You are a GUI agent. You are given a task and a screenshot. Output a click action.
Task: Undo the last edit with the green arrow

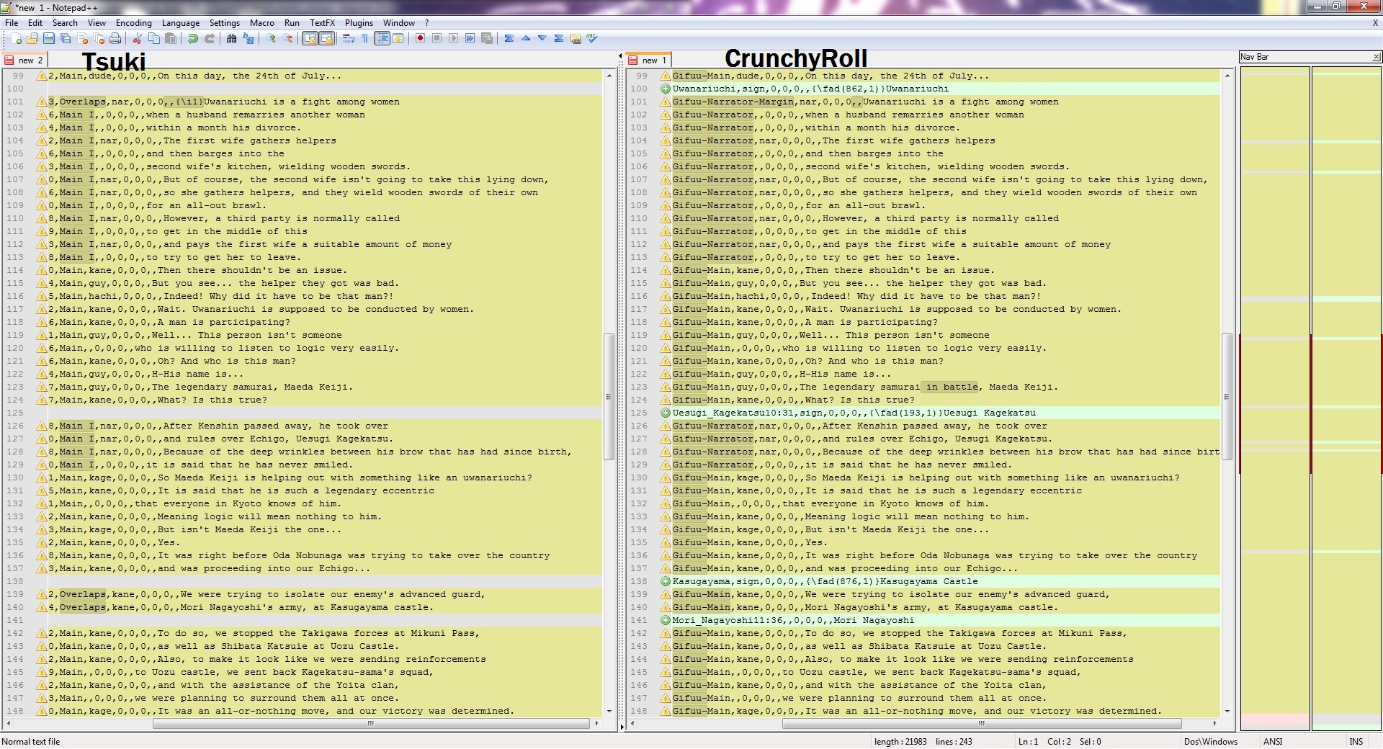coord(192,39)
